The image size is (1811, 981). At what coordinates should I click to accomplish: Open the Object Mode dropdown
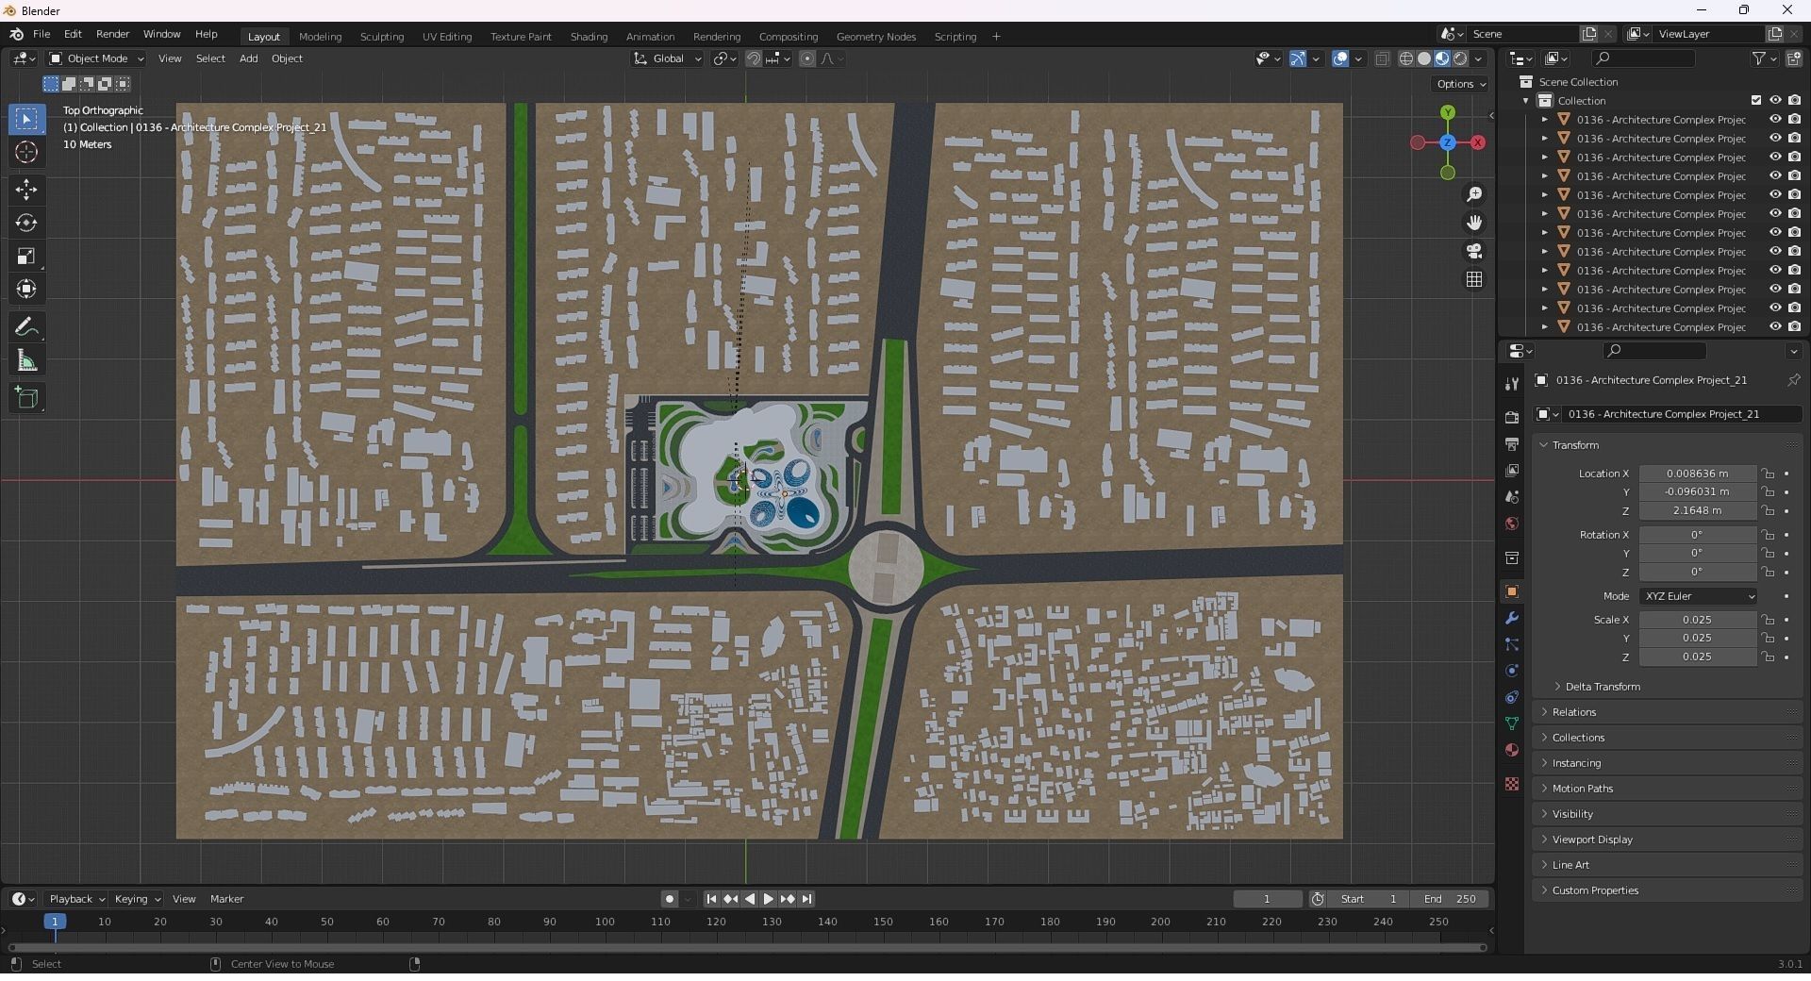(x=96, y=58)
